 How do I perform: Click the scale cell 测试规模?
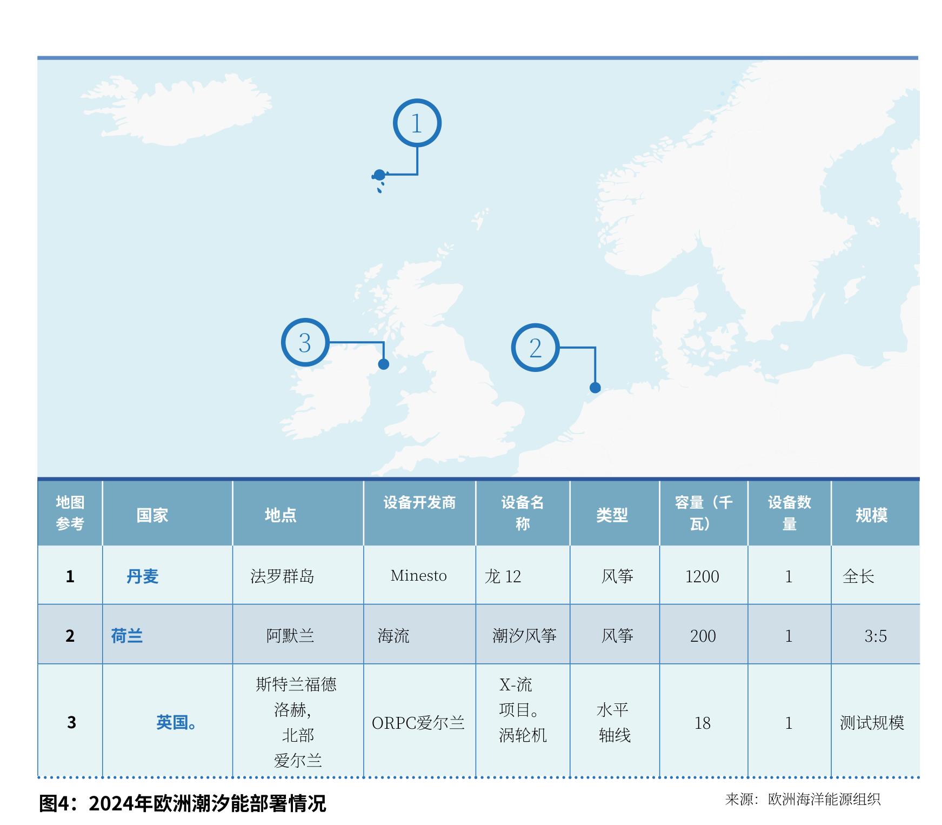click(x=872, y=723)
